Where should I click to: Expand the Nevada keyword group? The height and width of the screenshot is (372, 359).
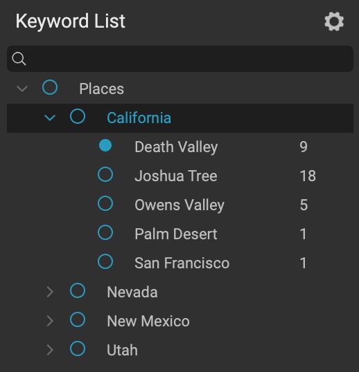pos(50,292)
